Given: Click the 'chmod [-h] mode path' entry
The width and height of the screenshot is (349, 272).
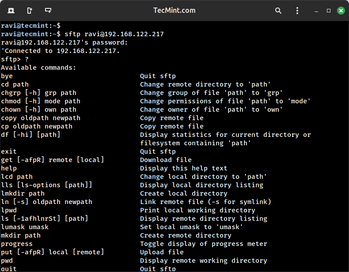Looking at the screenshot, I should (41, 101).
